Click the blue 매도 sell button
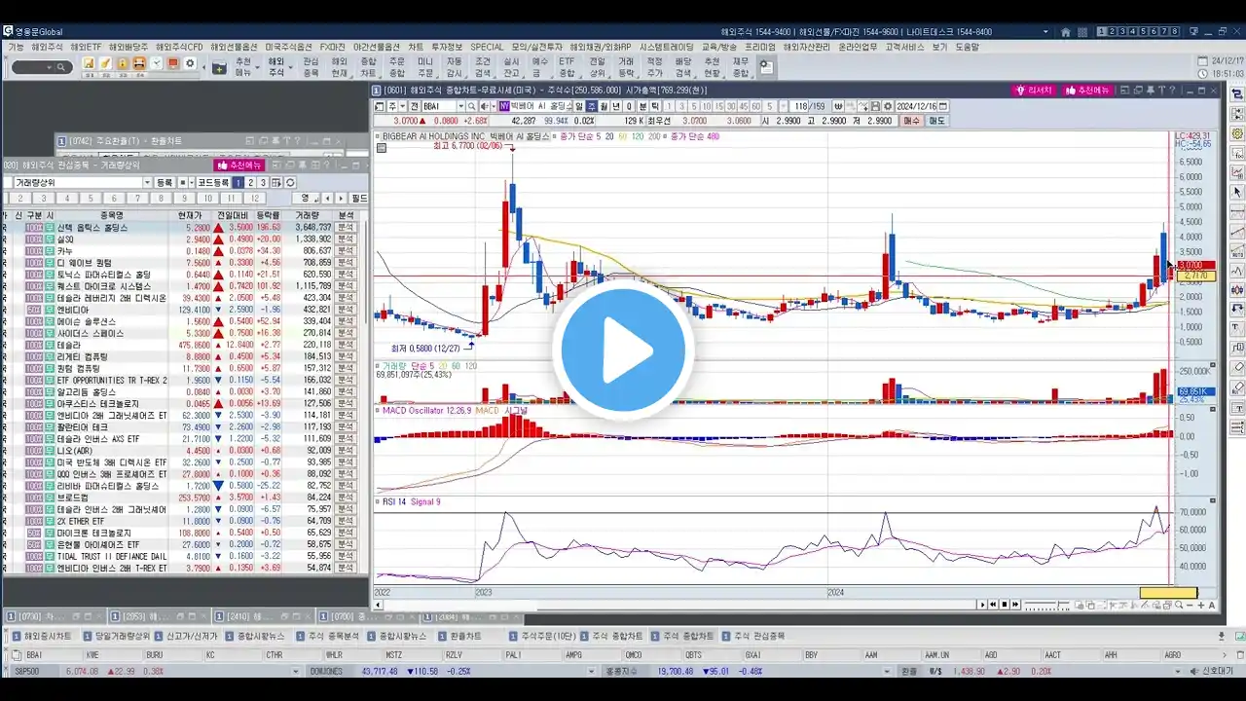 pos(936,121)
